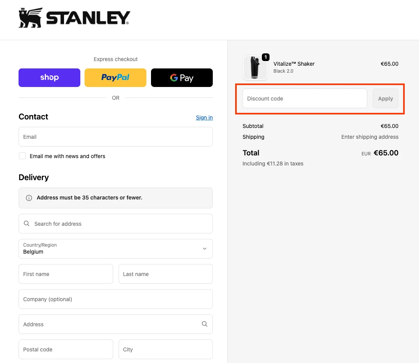Click inside the Search for address field
Screen dimensions: 419x363
tap(115, 223)
